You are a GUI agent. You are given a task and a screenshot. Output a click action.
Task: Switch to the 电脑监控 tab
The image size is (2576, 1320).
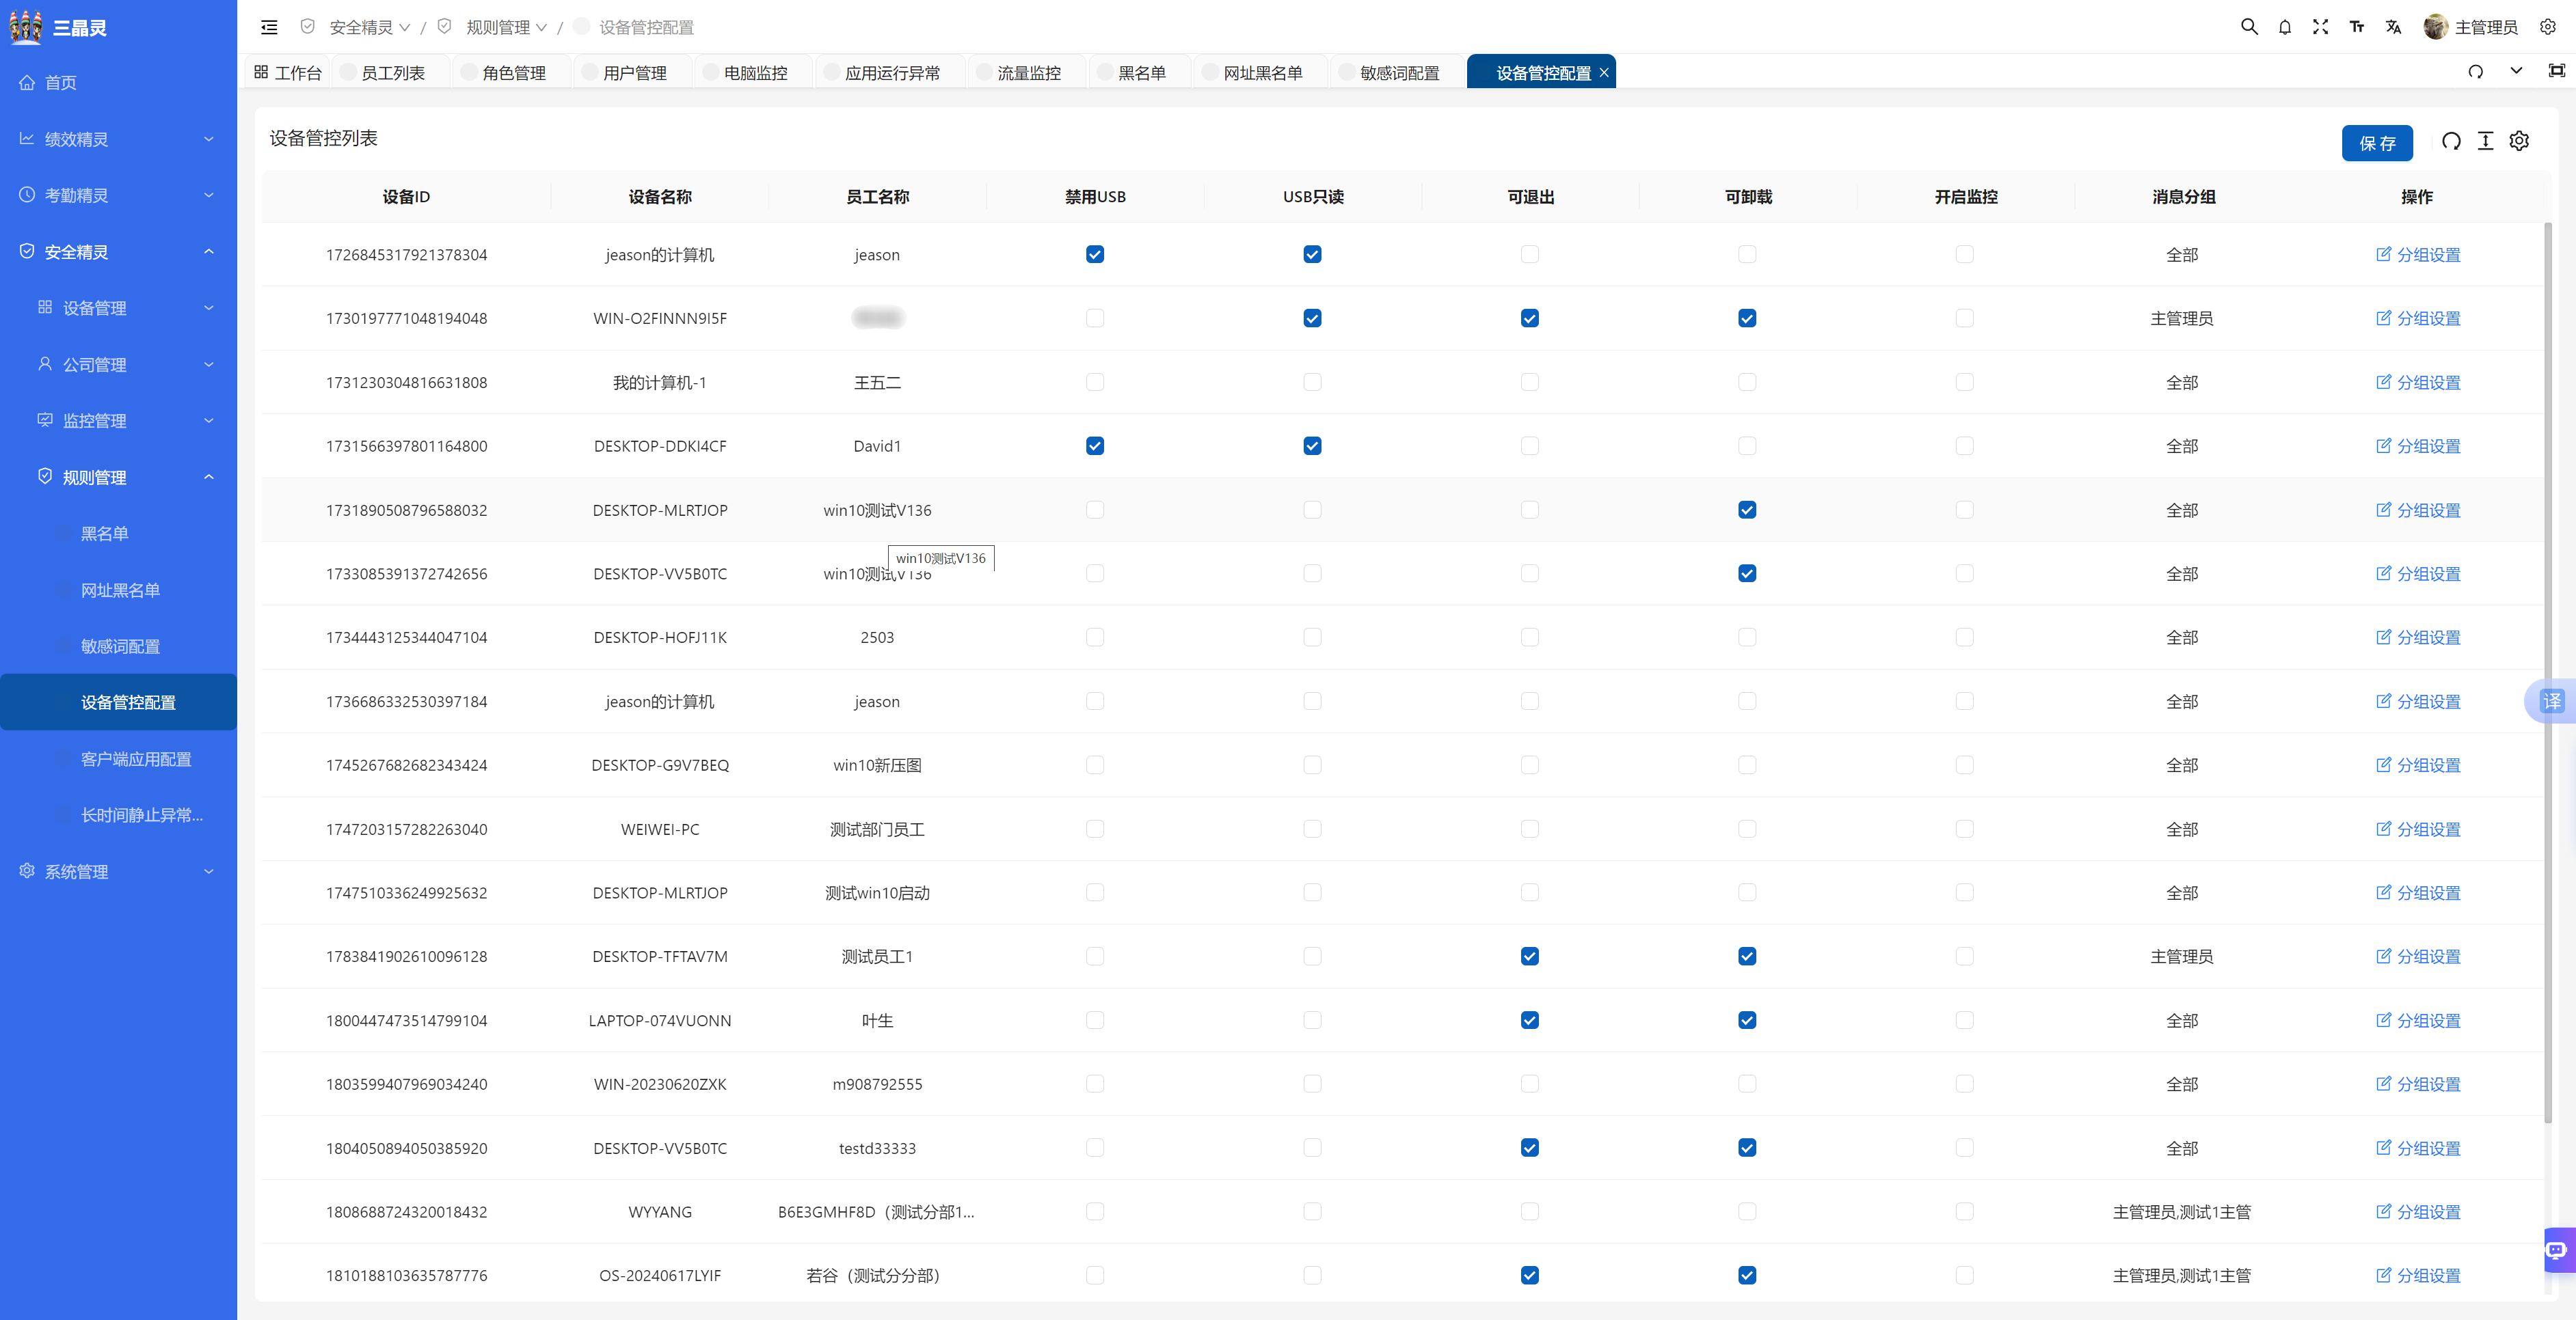pos(755,73)
